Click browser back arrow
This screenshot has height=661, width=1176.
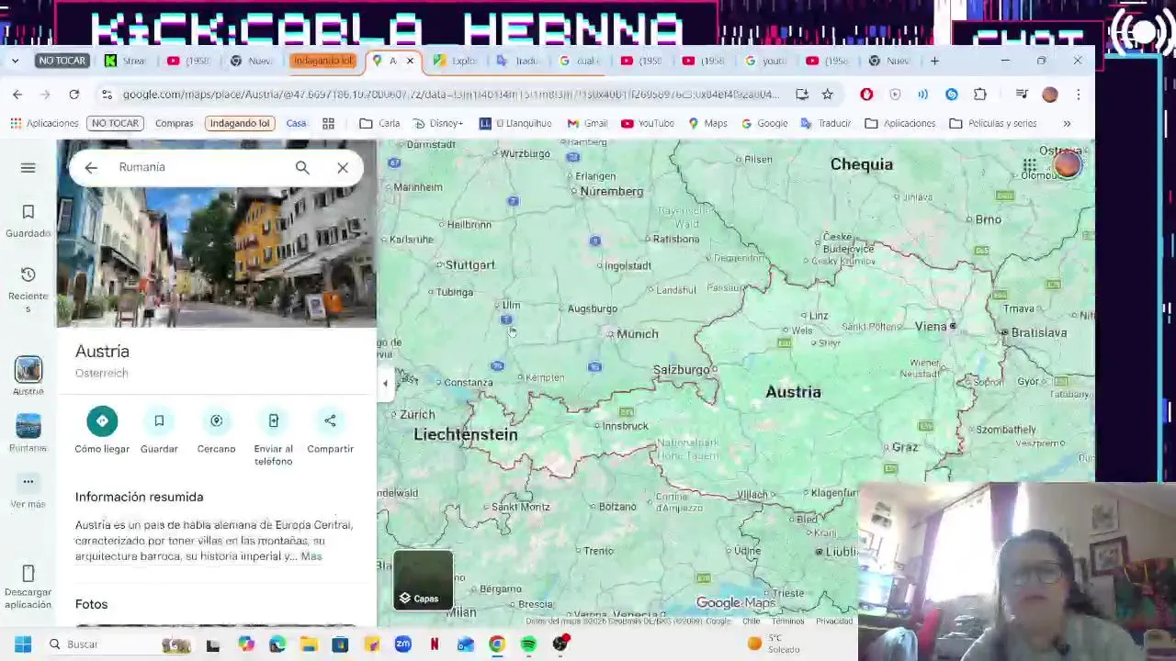[x=17, y=94]
